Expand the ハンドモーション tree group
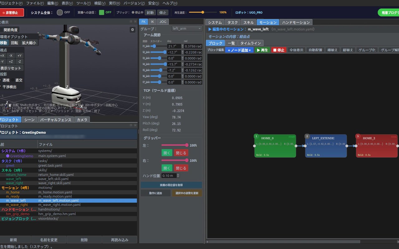This screenshot has width=399, height=249. click(19, 209)
